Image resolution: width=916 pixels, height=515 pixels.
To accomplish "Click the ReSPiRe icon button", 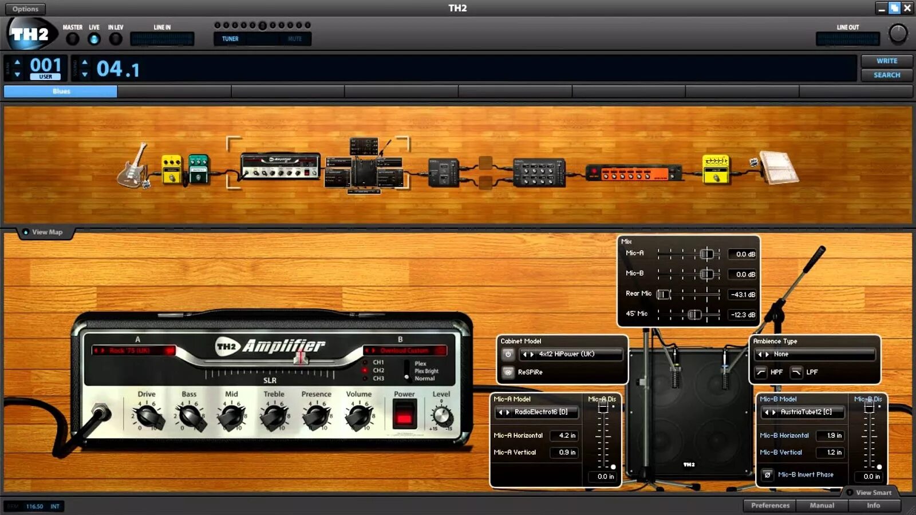I will [x=508, y=372].
